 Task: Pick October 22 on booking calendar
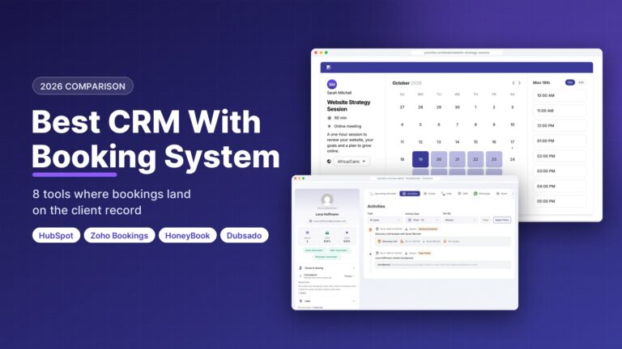click(x=475, y=159)
